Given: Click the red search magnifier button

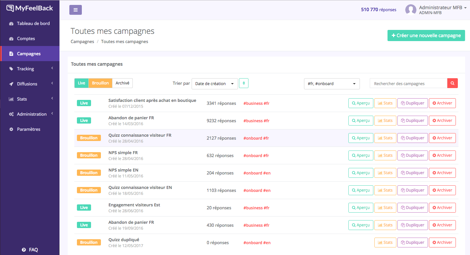Looking at the screenshot, I should pos(452,83).
